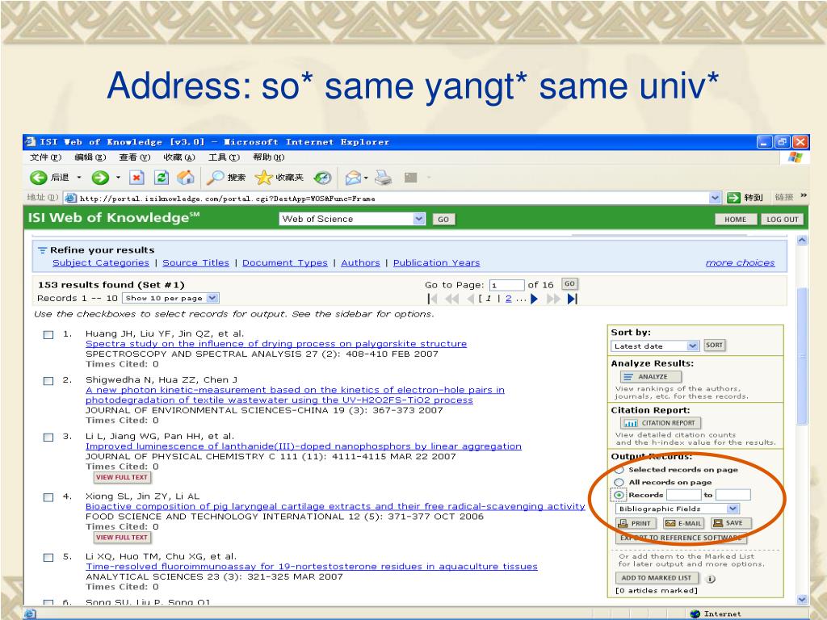
Task: Click the IE Back arrow icon
Action: tap(38, 178)
